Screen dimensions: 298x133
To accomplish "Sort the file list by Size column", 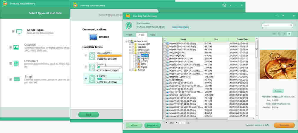I will coord(216,39).
